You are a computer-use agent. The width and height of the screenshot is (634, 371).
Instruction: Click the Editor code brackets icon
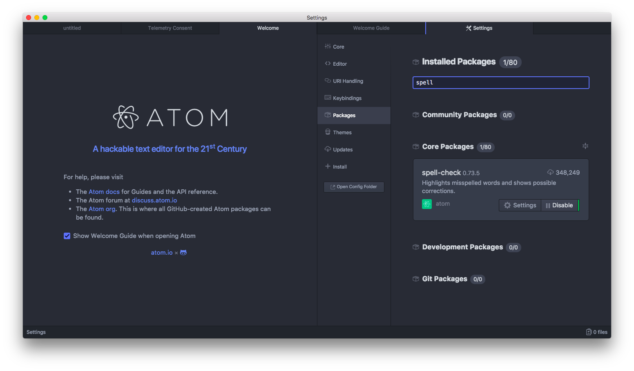pyautogui.click(x=328, y=63)
